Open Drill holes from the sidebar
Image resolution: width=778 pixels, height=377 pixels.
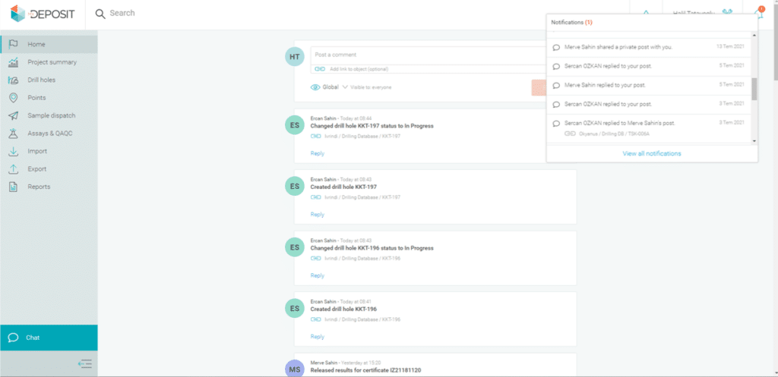41,80
